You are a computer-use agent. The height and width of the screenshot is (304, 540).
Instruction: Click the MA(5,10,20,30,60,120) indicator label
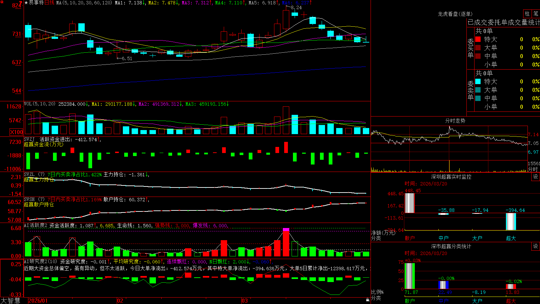(x=84, y=3)
